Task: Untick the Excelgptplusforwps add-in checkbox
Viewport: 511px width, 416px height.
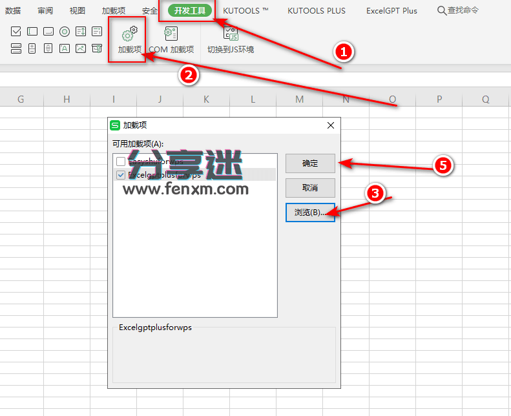Action: 121,175
